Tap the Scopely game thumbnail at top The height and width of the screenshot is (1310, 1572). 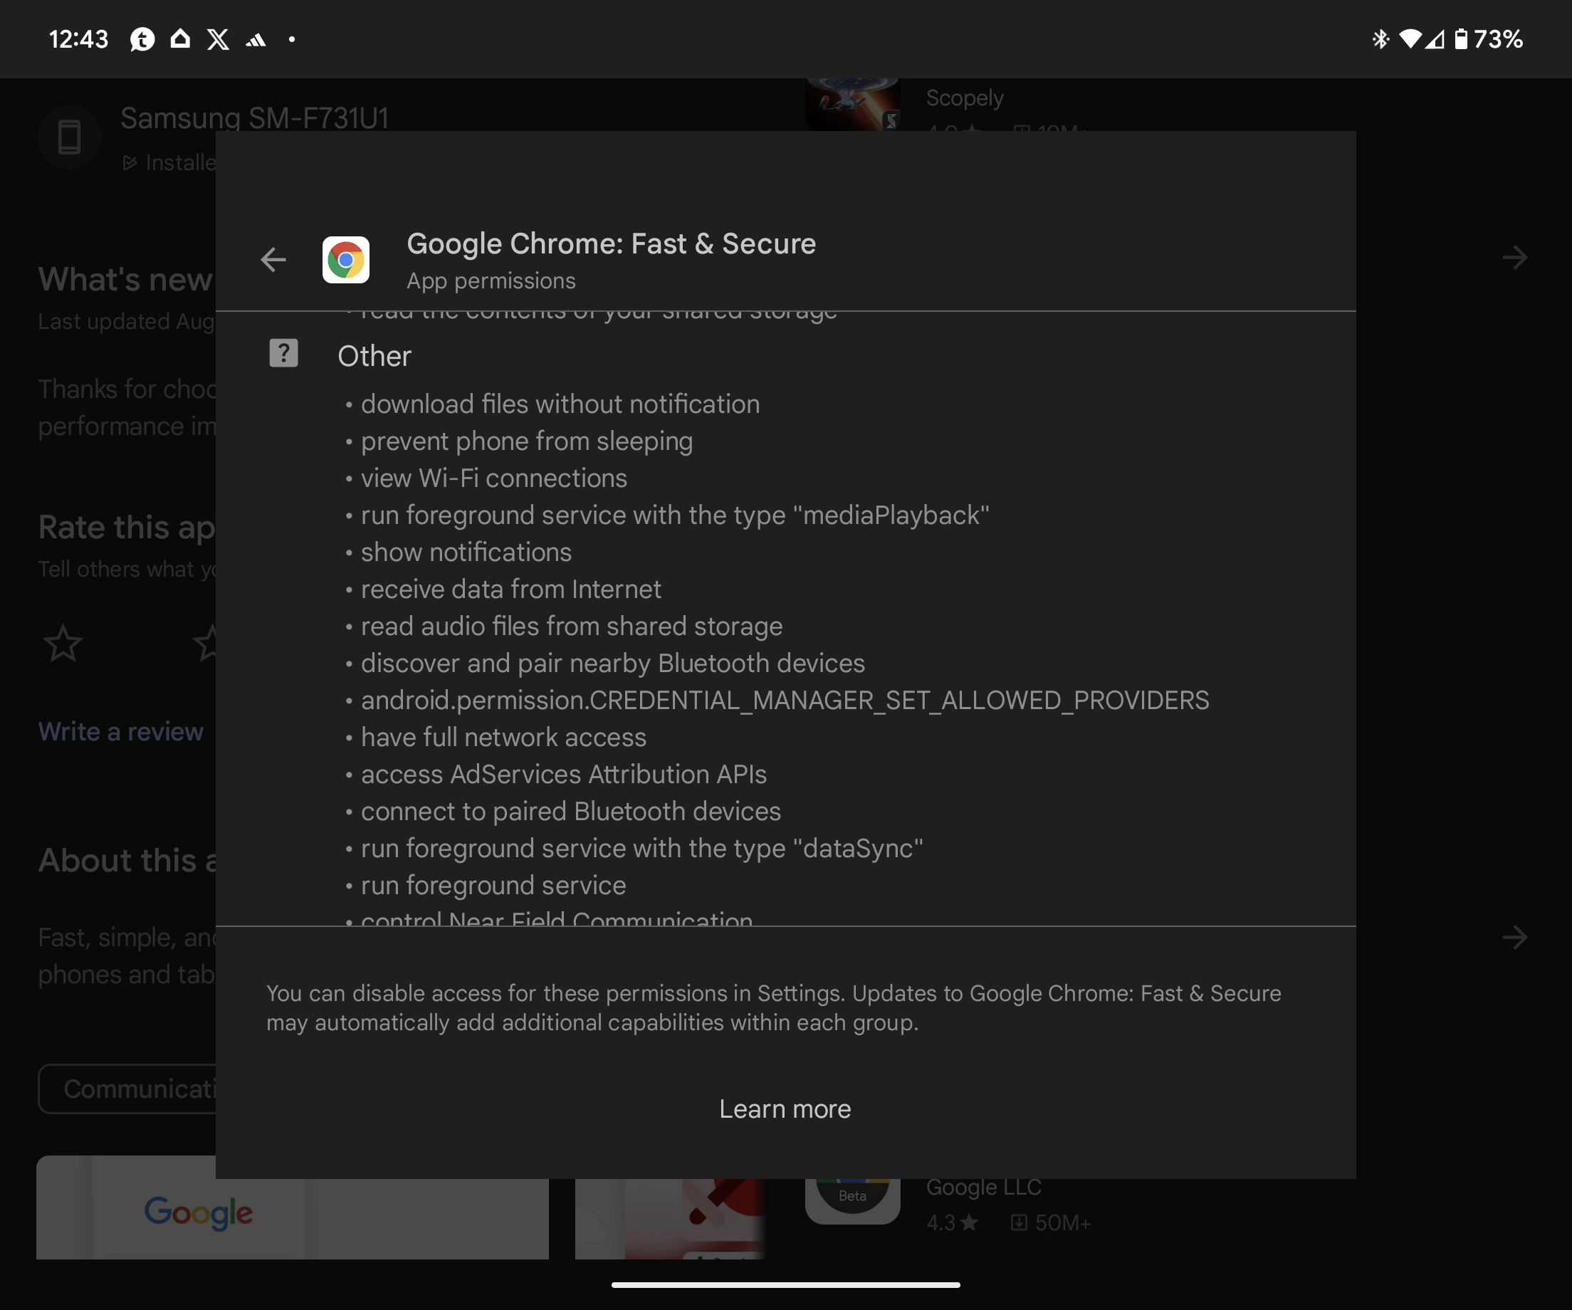pos(853,104)
